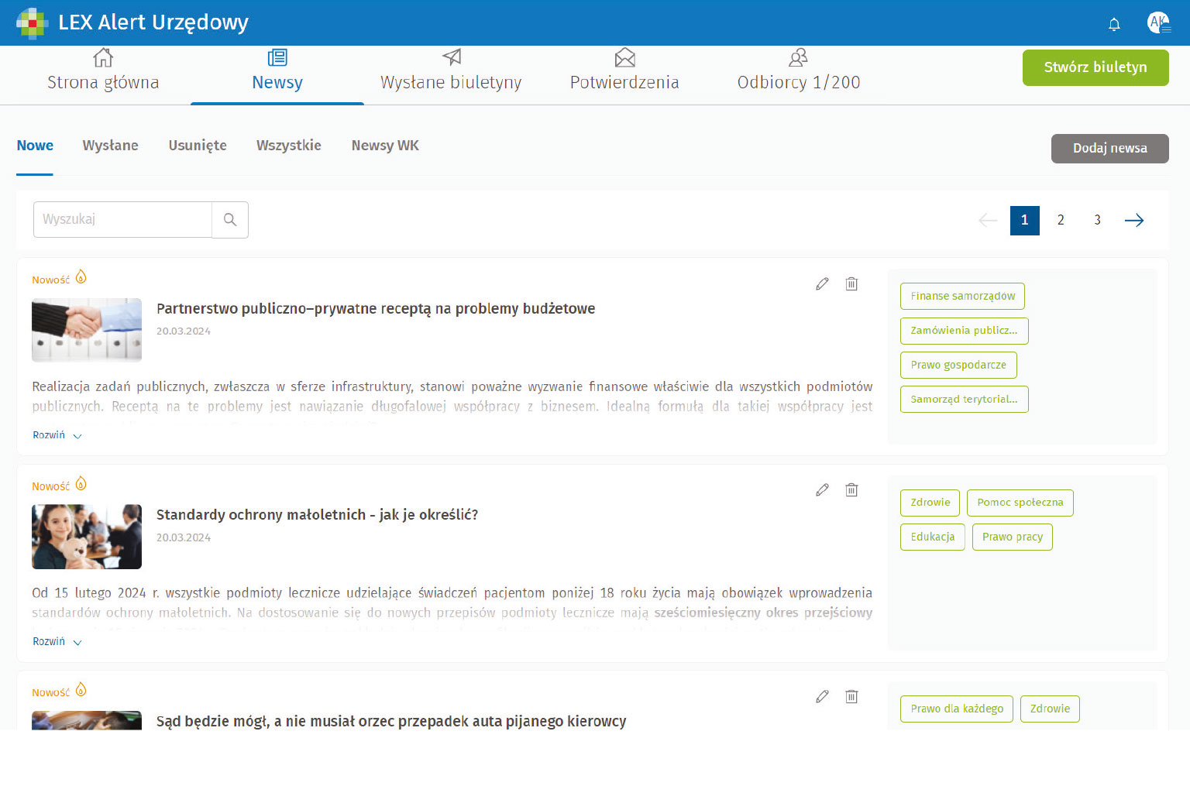The height and width of the screenshot is (793, 1190).
Task: Click the Stwórz biuletyn button
Action: (x=1095, y=67)
